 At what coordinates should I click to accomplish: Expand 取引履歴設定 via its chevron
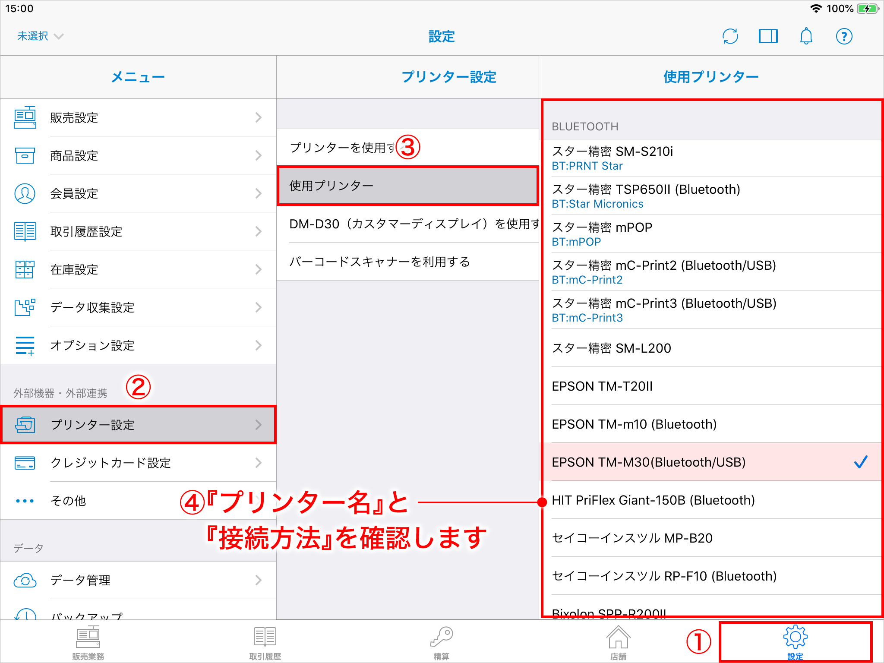click(x=259, y=231)
